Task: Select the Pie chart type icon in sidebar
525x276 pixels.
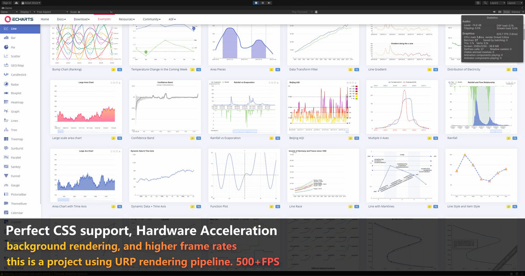Action: pos(6,47)
